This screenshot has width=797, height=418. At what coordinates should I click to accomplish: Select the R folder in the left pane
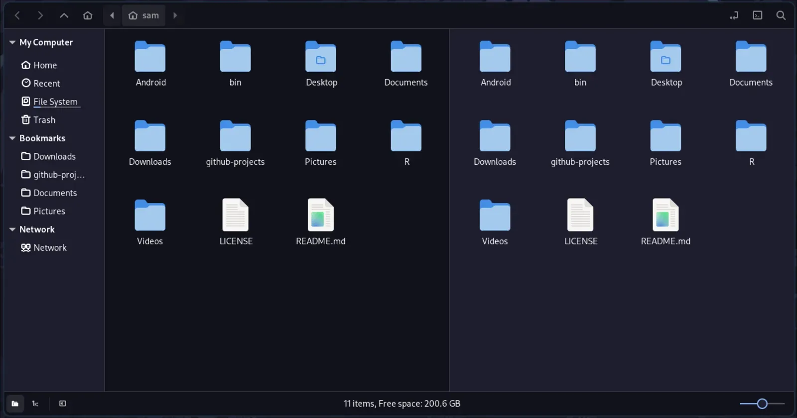coord(406,143)
